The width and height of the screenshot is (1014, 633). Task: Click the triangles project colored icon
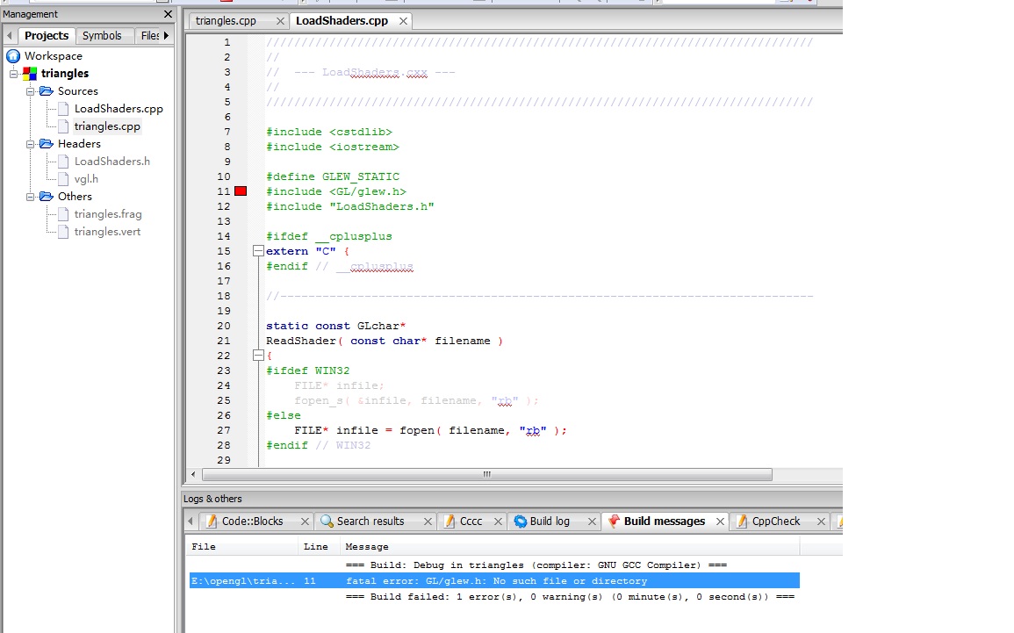31,74
